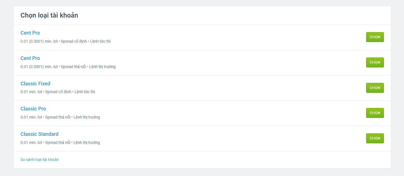Open the Cent Pro link with Lệnh tức thì

pos(30,33)
